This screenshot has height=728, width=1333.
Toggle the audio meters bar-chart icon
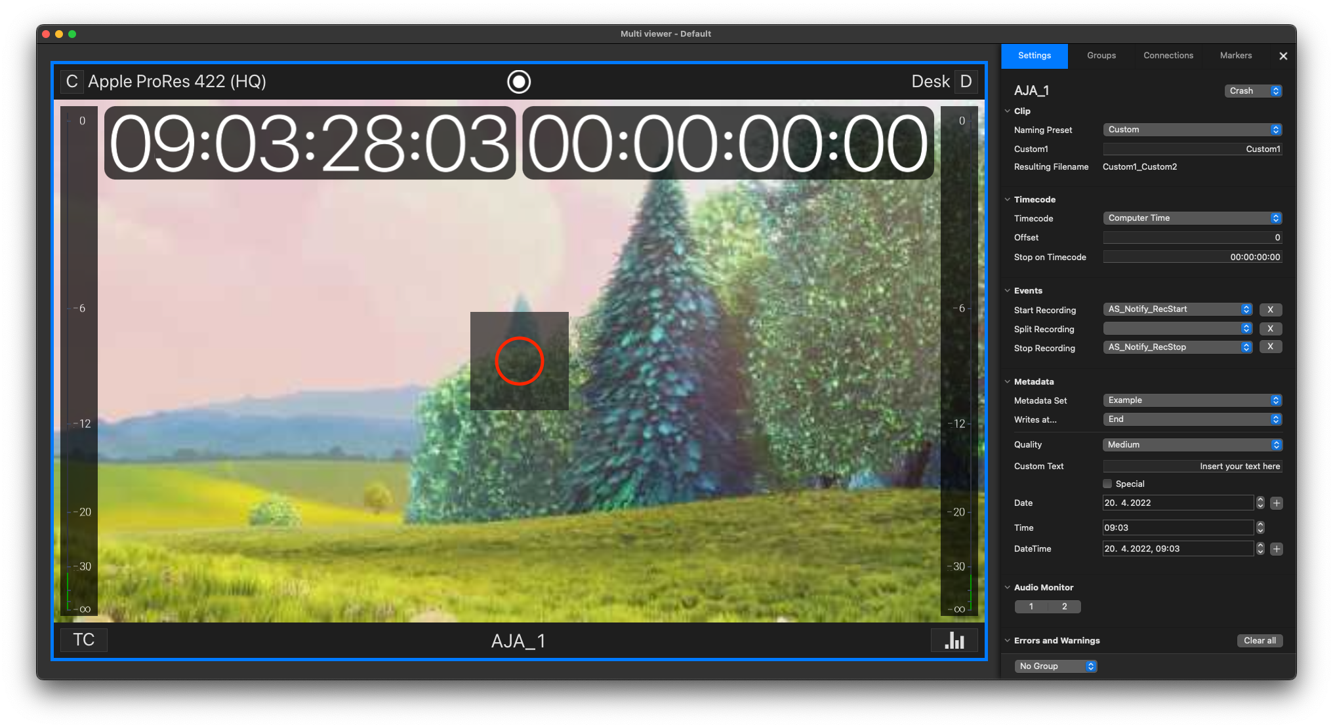[954, 640]
